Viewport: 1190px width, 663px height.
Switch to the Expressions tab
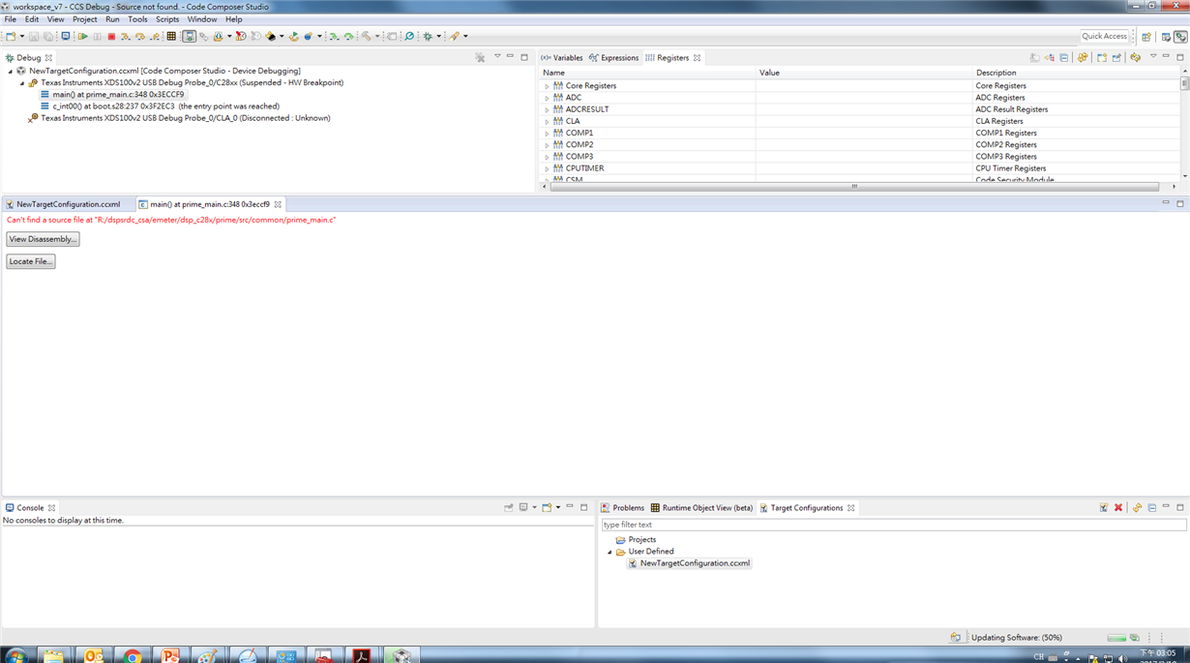point(613,58)
